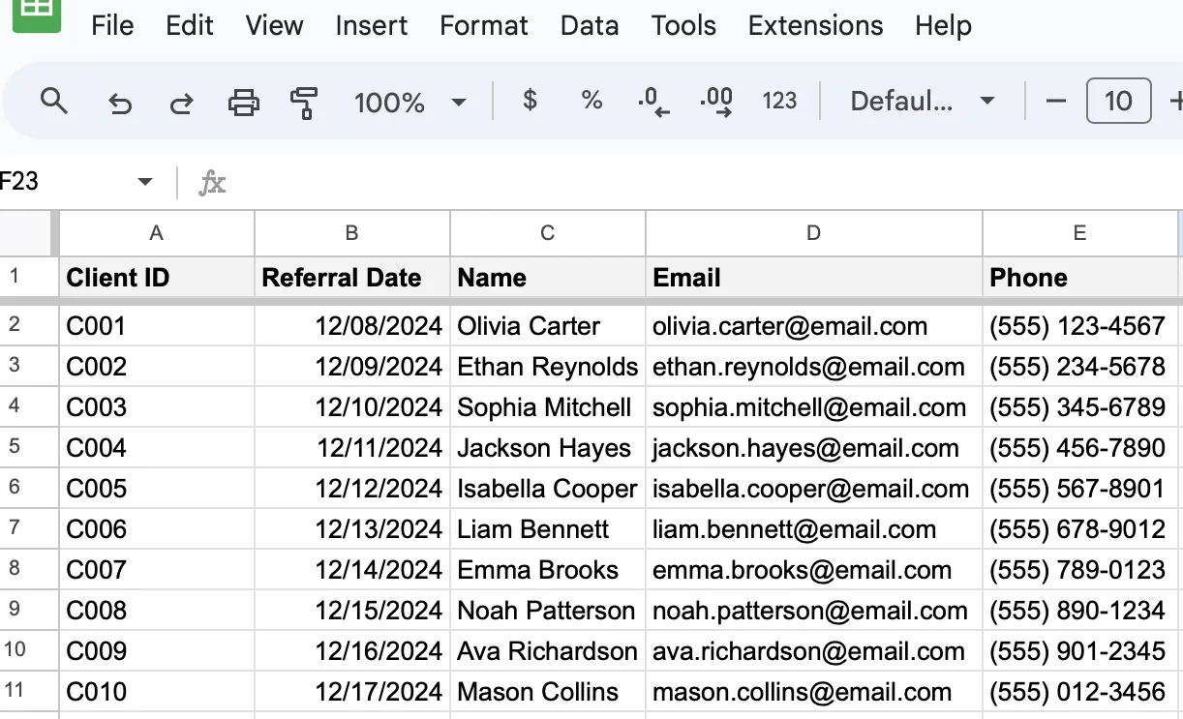The width and height of the screenshot is (1183, 719).
Task: Open the File menu
Action: 112,25
